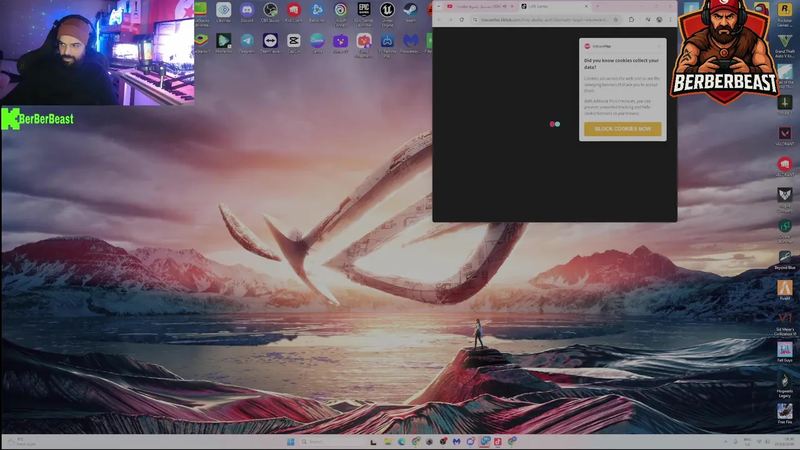The width and height of the screenshot is (800, 450).
Task: Open the Steam desktop shortcut
Action: pyautogui.click(x=410, y=12)
